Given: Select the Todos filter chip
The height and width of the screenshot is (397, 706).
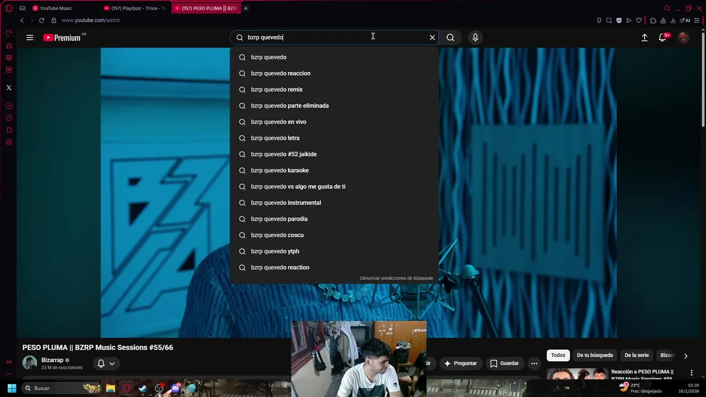Looking at the screenshot, I should (x=558, y=355).
